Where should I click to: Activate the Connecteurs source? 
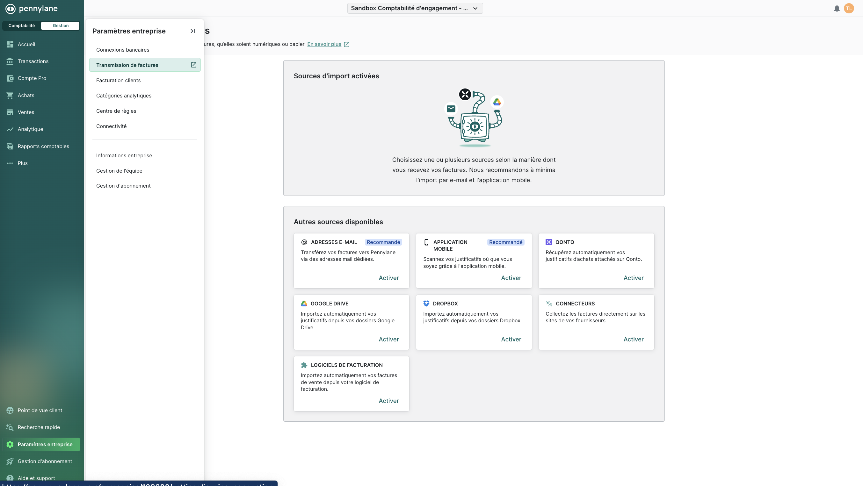(x=633, y=339)
